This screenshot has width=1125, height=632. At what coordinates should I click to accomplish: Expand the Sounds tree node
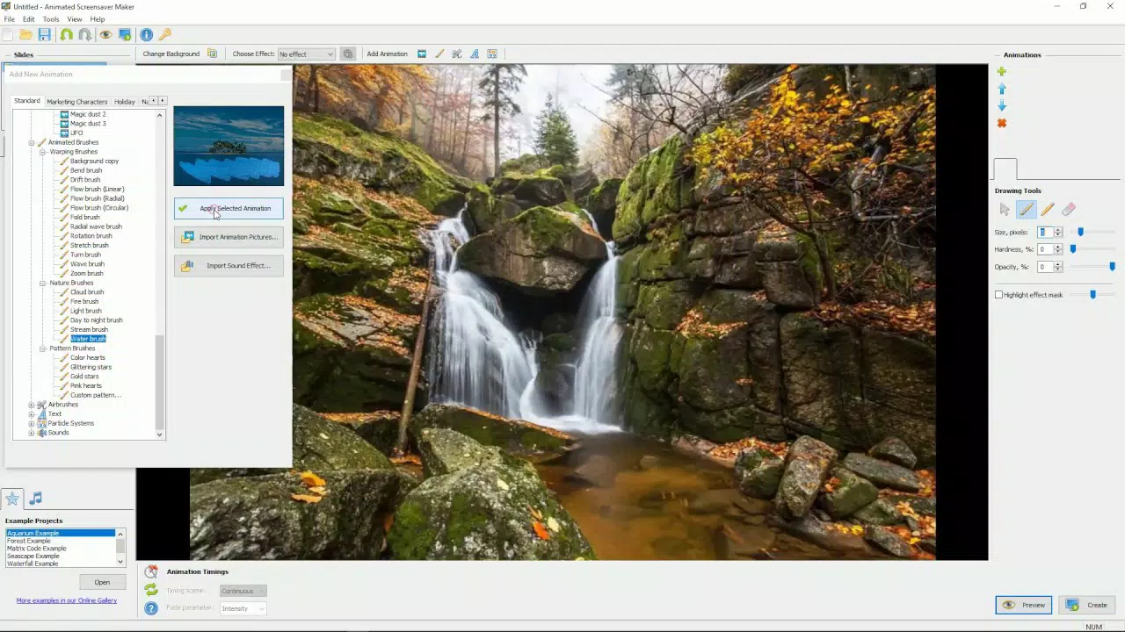point(32,433)
